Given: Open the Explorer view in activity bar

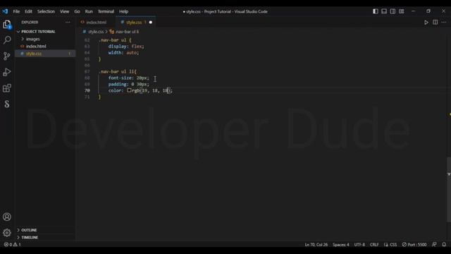Looking at the screenshot, I should pyautogui.click(x=7, y=25).
